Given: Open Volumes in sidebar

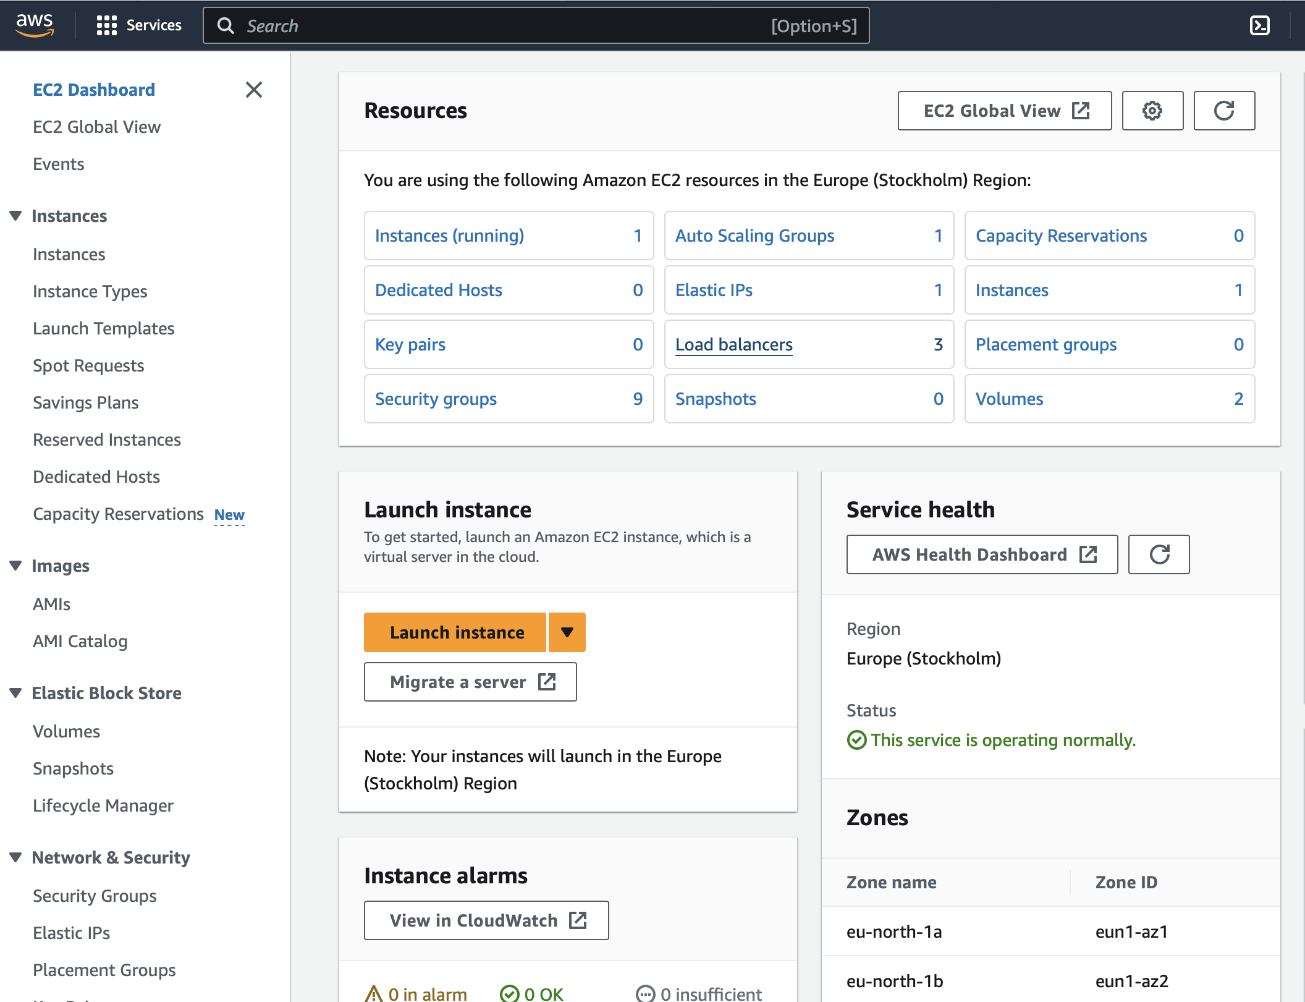Looking at the screenshot, I should [67, 731].
